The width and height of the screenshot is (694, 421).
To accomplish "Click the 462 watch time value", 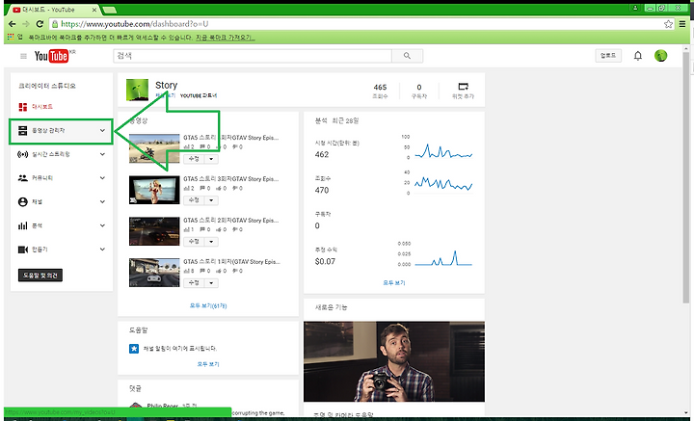I will tap(322, 154).
